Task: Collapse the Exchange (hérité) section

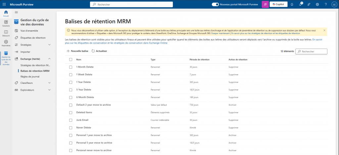Action: click(x=50, y=59)
